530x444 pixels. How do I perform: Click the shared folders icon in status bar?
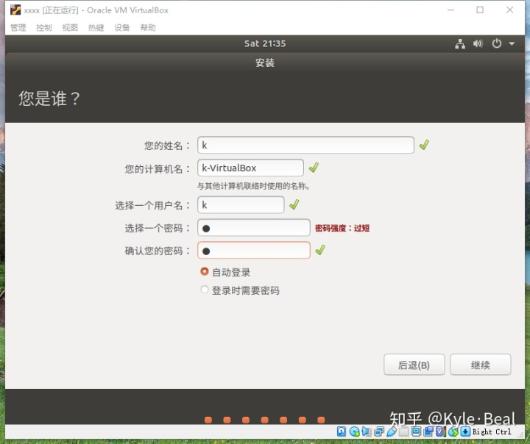coord(403,432)
